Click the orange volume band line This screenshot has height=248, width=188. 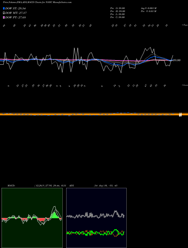click(x=94, y=114)
